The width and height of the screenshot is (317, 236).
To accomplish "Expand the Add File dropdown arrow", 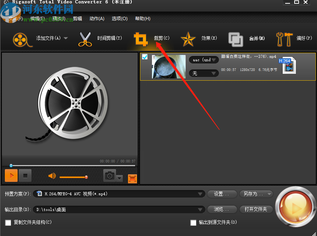I will tap(66, 38).
